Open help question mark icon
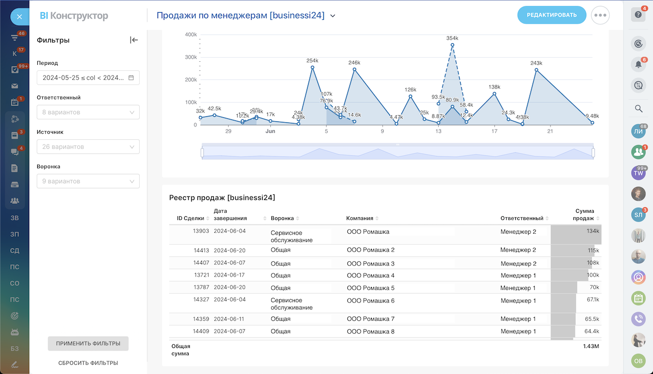Screen dimensions: 653x374 tap(638, 15)
